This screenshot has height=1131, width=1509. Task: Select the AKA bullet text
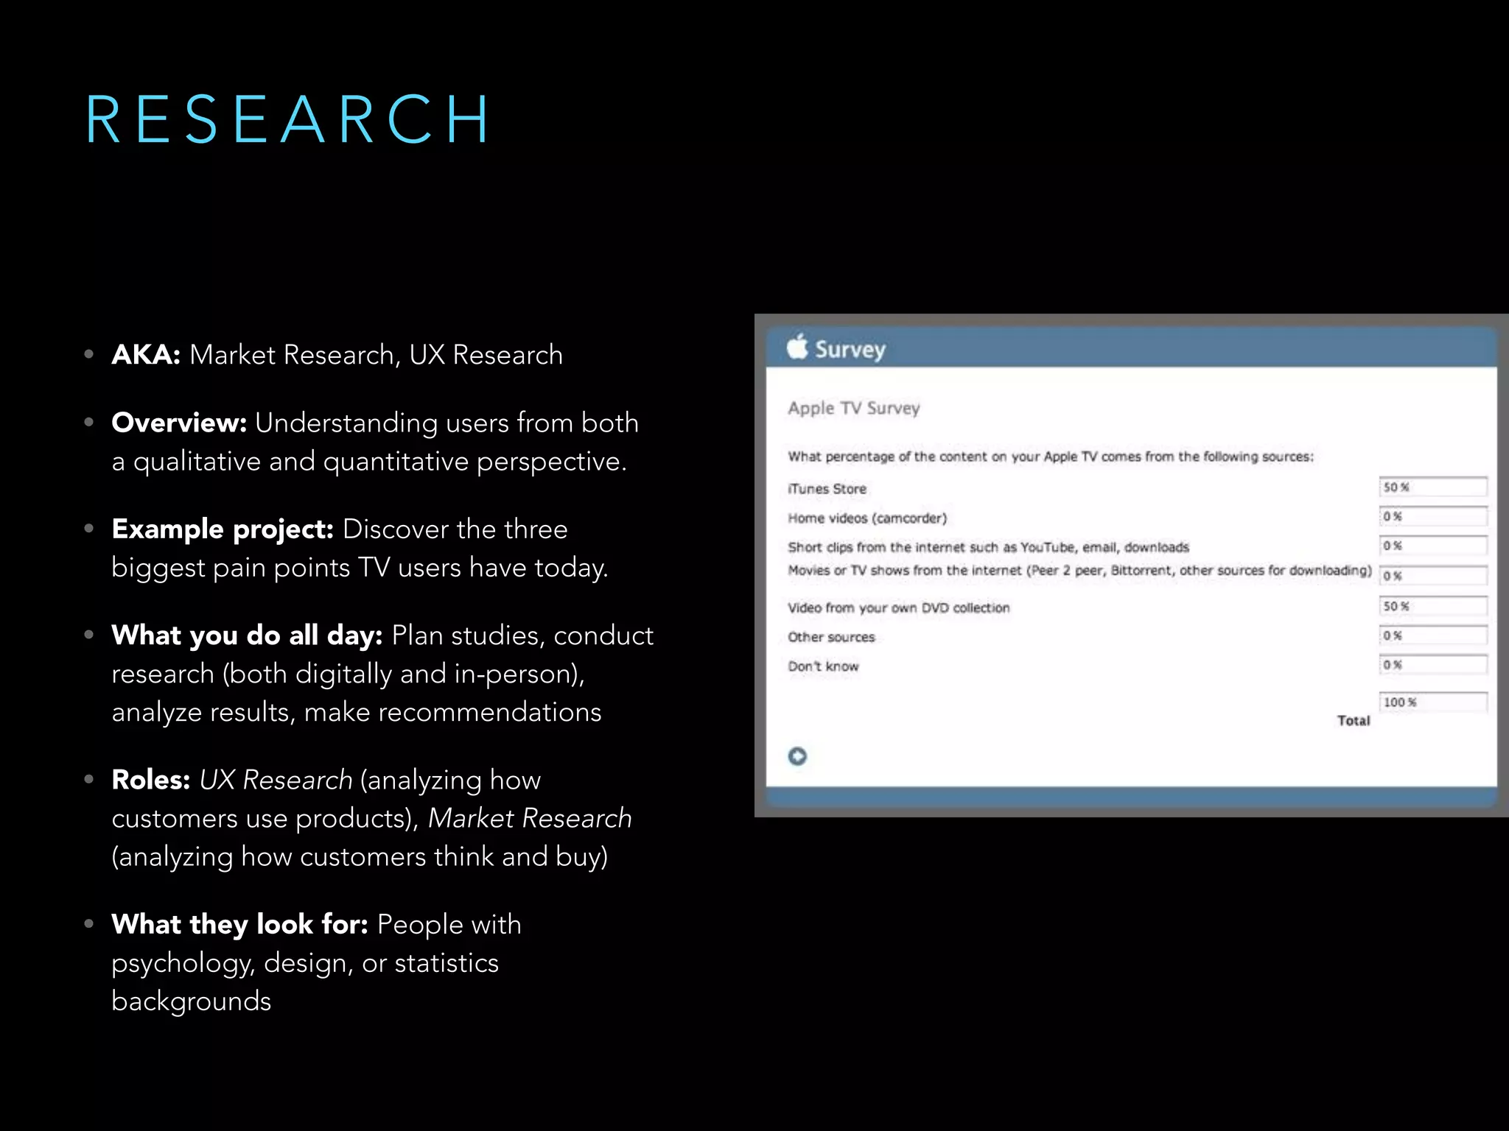pos(337,355)
